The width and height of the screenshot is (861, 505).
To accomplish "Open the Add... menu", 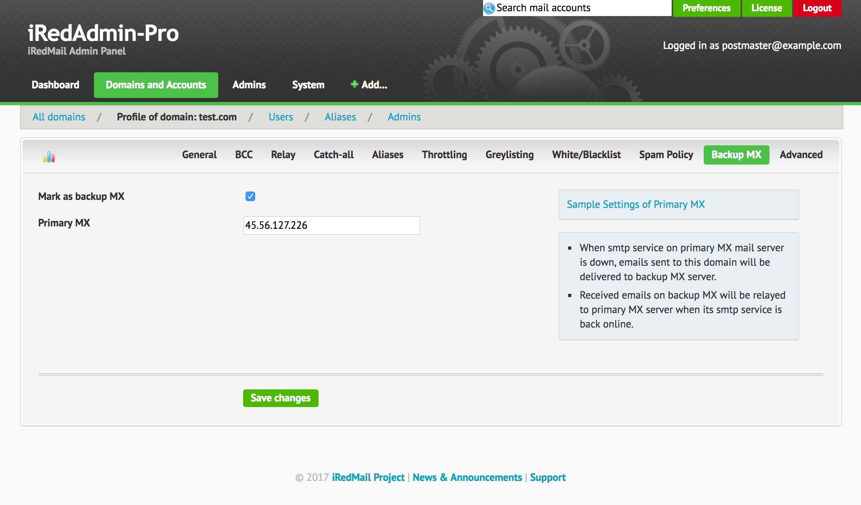I will 374,85.
